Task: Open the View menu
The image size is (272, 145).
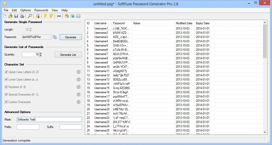Action: (x=55, y=10)
